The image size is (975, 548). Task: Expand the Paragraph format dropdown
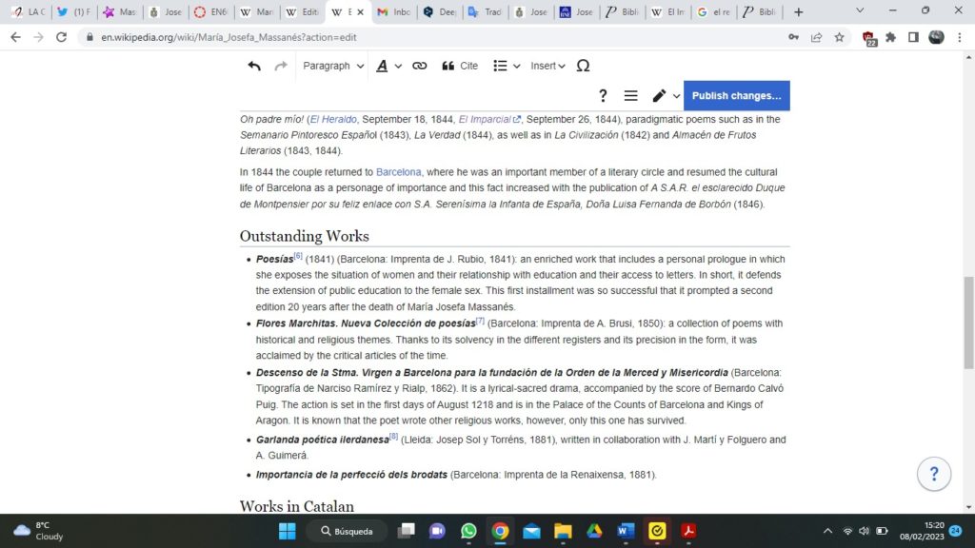tap(333, 66)
